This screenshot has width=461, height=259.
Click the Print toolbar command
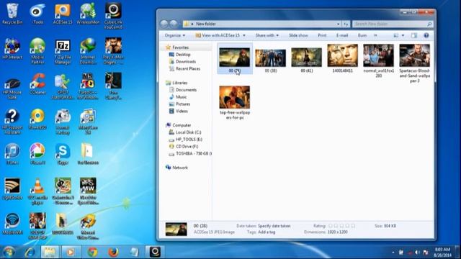point(322,35)
